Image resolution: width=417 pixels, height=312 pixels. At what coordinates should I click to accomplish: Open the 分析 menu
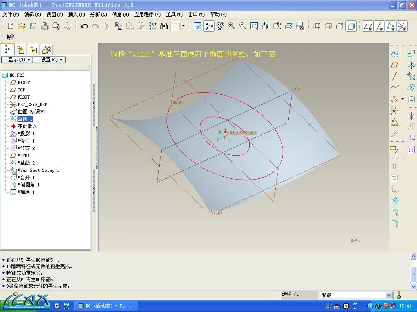coord(98,14)
